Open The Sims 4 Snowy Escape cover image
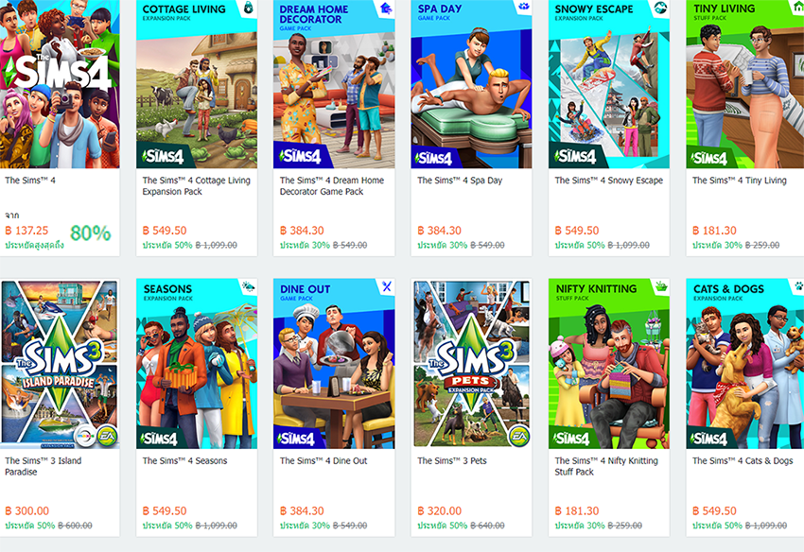This screenshot has width=804, height=552. click(608, 84)
